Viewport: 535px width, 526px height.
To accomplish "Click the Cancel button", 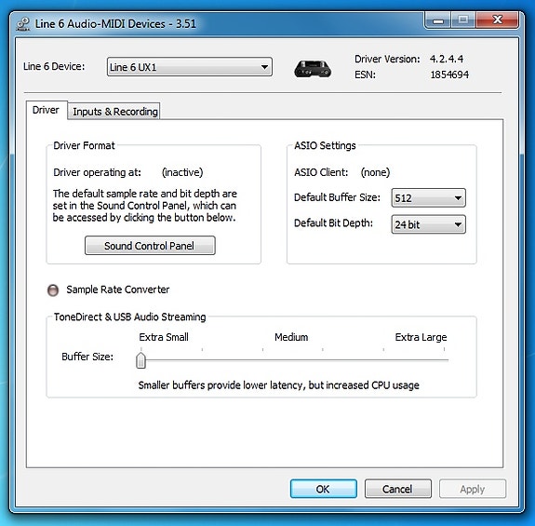I will (398, 489).
